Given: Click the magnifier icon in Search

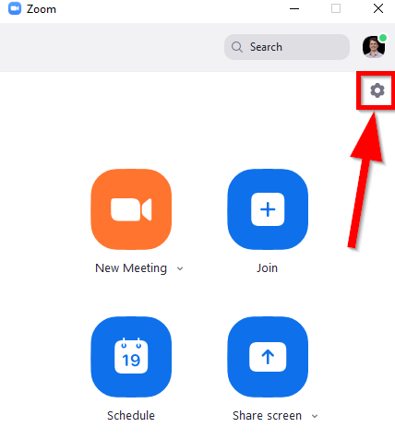Looking at the screenshot, I should [x=237, y=47].
